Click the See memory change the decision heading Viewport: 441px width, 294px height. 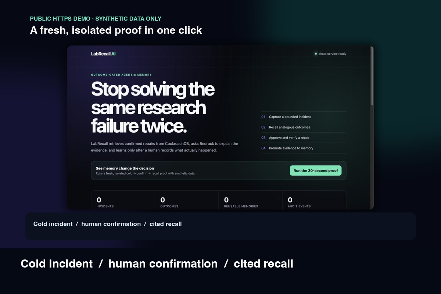tap(125, 168)
